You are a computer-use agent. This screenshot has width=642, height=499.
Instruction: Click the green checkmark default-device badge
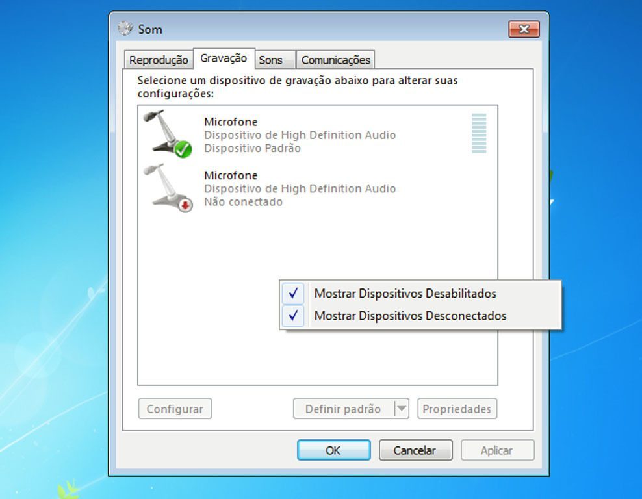click(x=183, y=149)
